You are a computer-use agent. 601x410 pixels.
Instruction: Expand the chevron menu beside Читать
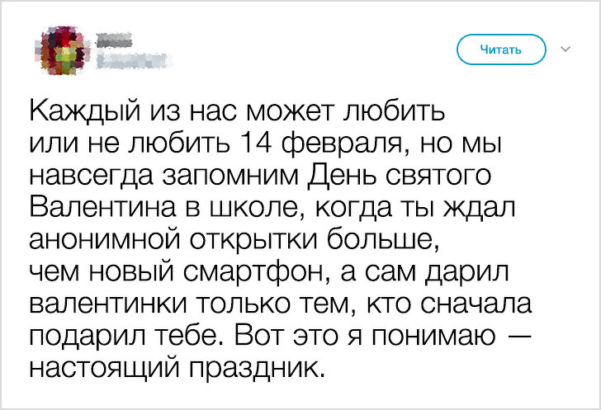coord(566,49)
